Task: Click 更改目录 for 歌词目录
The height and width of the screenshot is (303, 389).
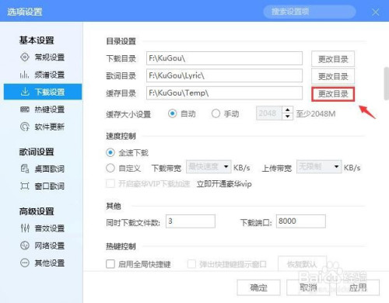Action: 333,76
